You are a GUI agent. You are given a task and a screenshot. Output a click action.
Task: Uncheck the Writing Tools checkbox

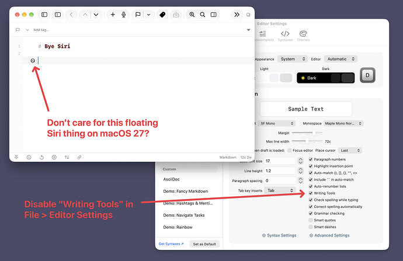point(311,193)
